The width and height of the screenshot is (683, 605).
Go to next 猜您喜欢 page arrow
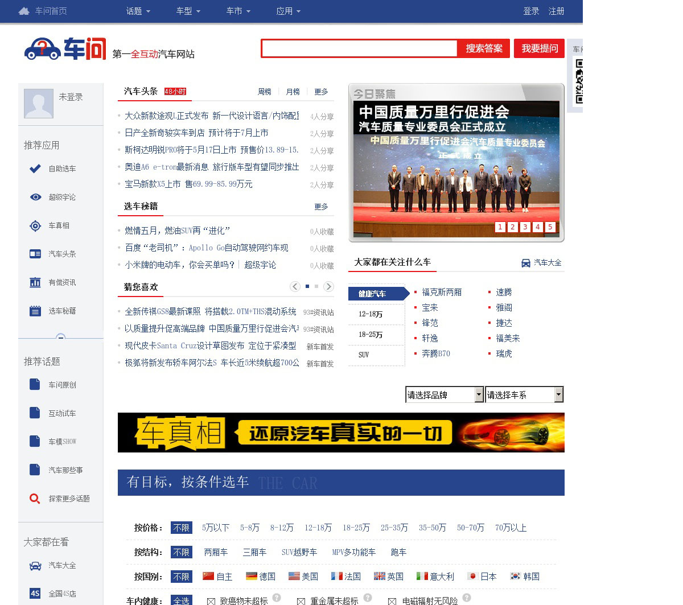coord(328,286)
